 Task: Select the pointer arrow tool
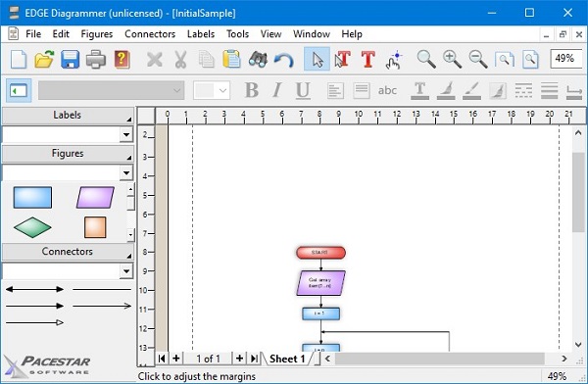317,59
